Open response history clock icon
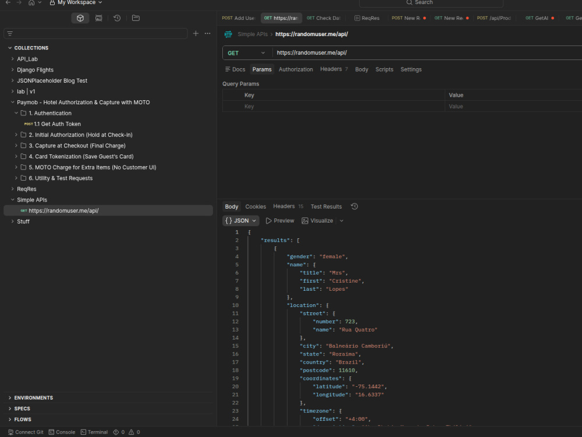Viewport: 582px width, 437px height. [354, 206]
